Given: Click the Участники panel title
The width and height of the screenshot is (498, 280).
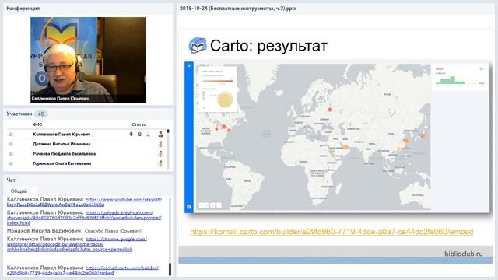Looking at the screenshot, I should coord(19,114).
